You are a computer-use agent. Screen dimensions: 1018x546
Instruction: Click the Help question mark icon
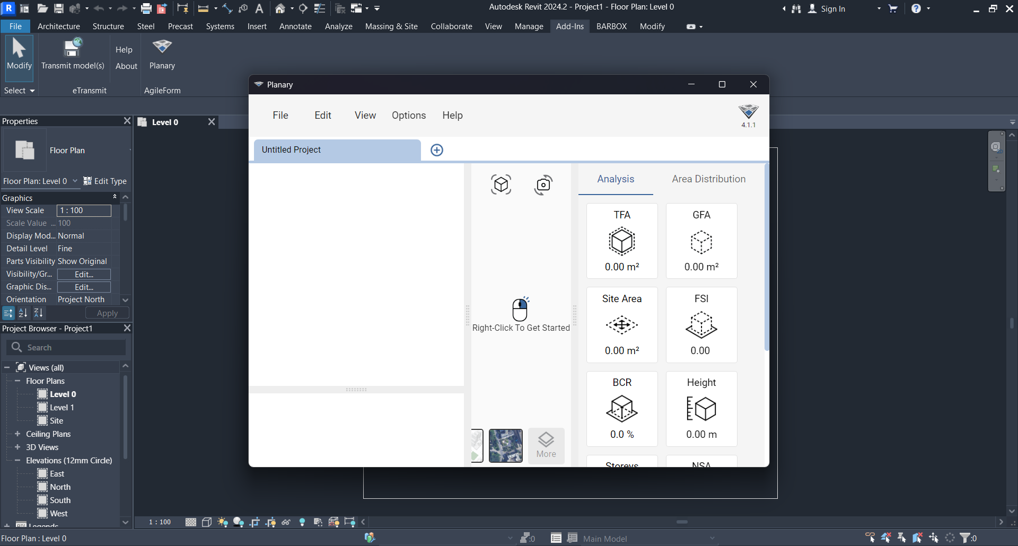916,8
